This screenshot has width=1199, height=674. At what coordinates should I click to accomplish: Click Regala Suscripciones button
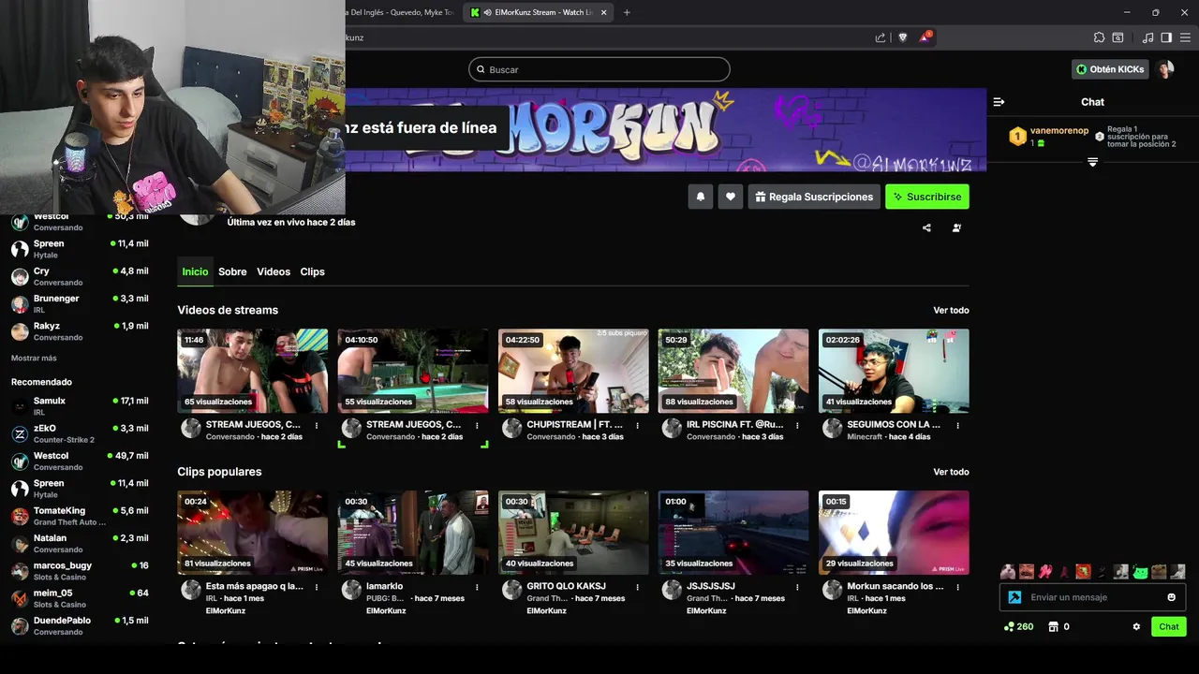(814, 197)
